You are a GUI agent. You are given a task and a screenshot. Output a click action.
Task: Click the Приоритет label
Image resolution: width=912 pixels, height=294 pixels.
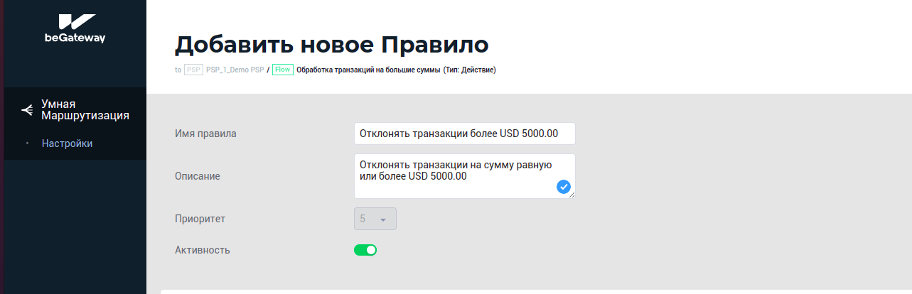tap(200, 219)
